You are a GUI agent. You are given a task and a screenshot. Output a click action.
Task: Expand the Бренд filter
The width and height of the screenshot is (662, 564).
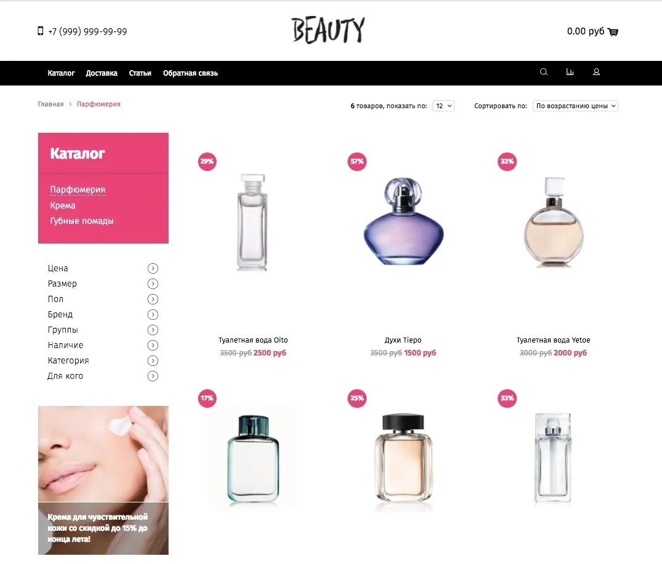click(x=153, y=314)
